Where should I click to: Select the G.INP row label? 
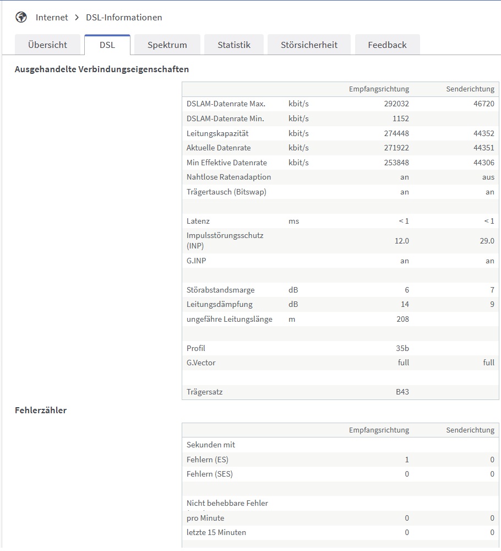coord(196,261)
